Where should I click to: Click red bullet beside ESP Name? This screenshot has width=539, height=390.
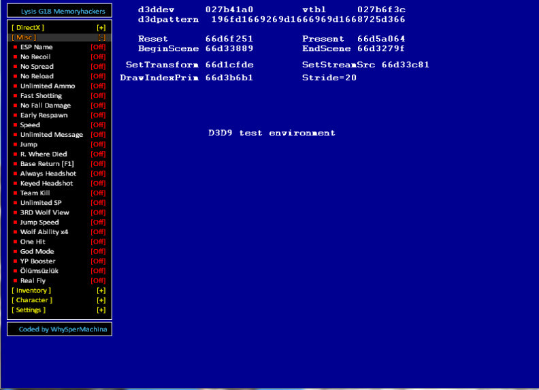coord(15,47)
